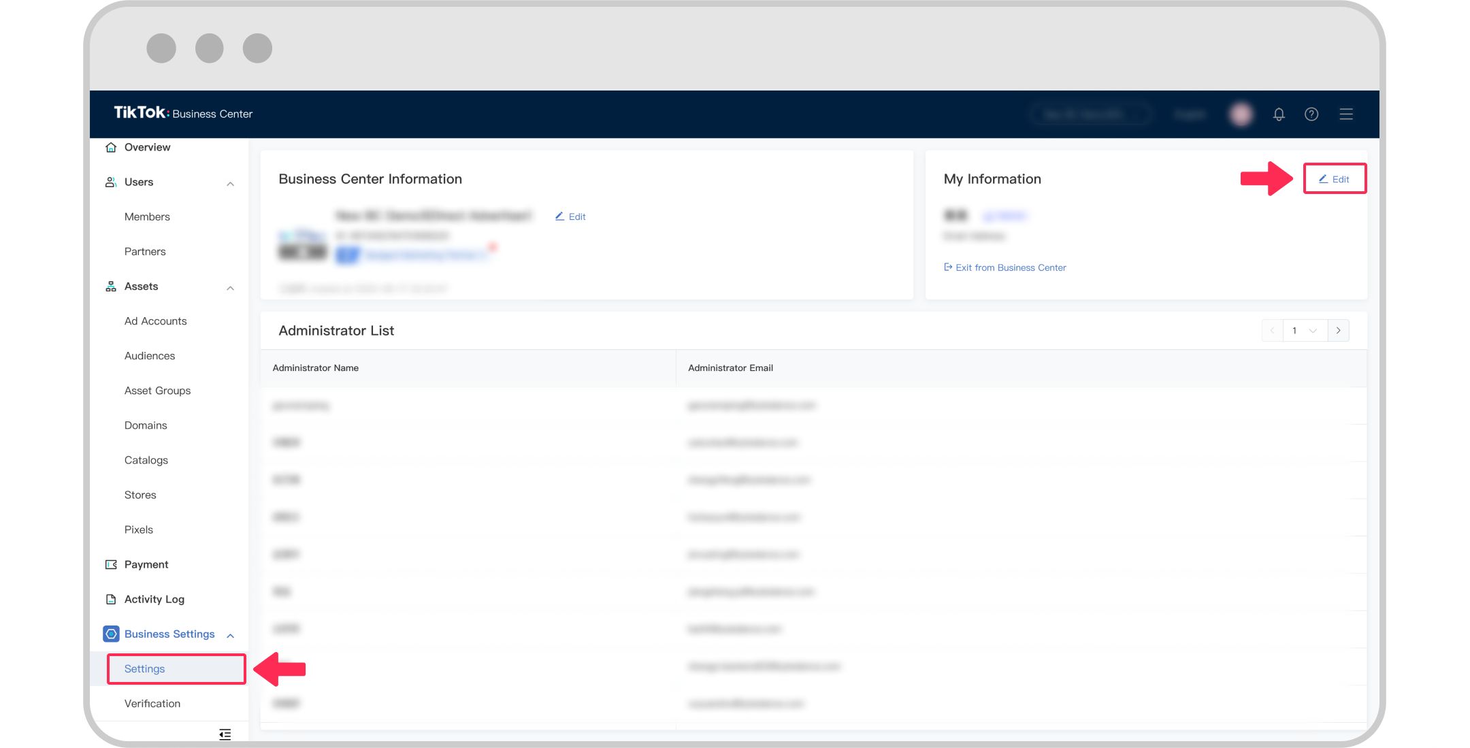Collapse the sidebar with the bottom toggle
Screen dimensions: 1470x748
[x=225, y=734]
